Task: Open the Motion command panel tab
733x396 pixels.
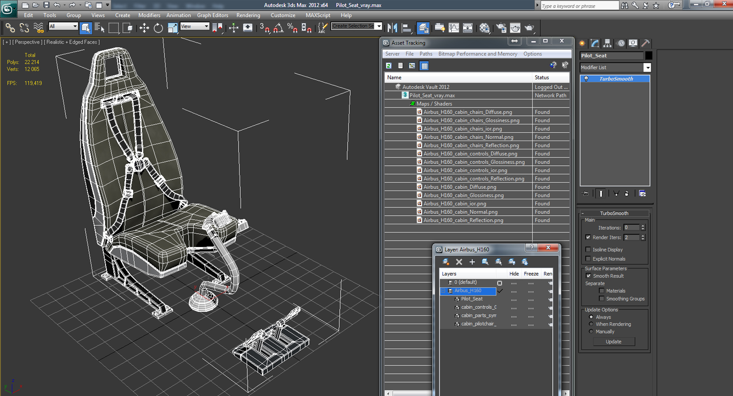Action: pyautogui.click(x=620, y=44)
